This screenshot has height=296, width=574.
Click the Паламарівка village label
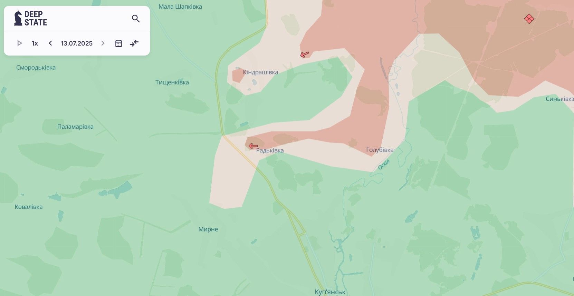(75, 127)
